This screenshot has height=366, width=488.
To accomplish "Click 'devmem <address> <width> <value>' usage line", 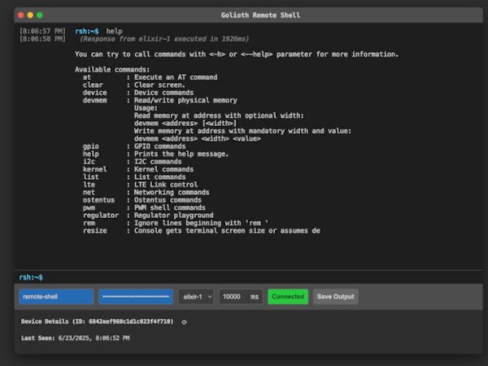I will coord(197,139).
